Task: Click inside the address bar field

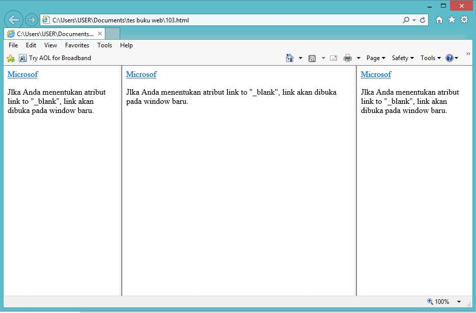Action: tap(204, 19)
